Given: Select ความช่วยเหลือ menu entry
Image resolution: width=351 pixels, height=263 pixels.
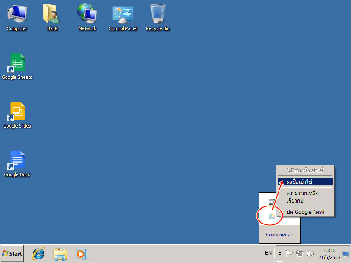Looking at the screenshot, I should [x=305, y=193].
